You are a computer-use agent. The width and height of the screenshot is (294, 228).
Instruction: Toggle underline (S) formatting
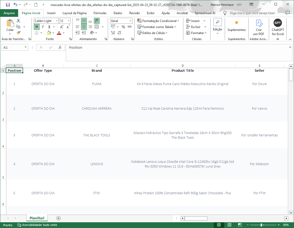tap(49, 27)
